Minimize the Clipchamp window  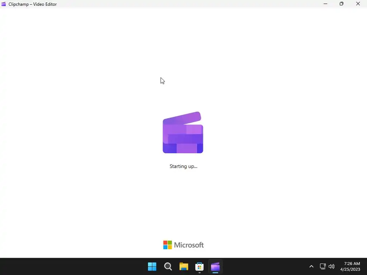[325, 4]
